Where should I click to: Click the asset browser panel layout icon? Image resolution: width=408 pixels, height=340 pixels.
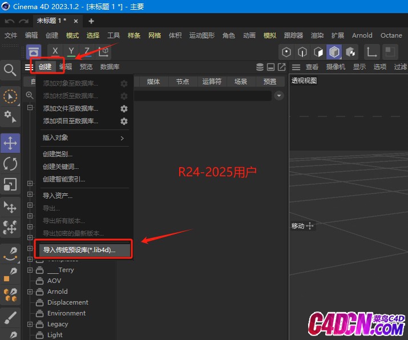pos(270,67)
